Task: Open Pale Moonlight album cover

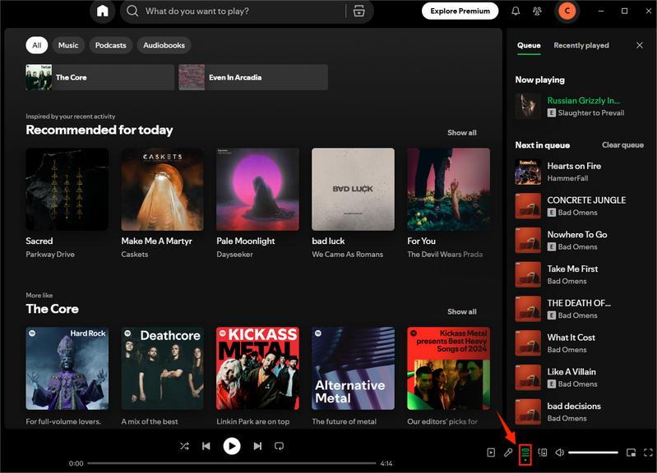Action: [x=257, y=189]
